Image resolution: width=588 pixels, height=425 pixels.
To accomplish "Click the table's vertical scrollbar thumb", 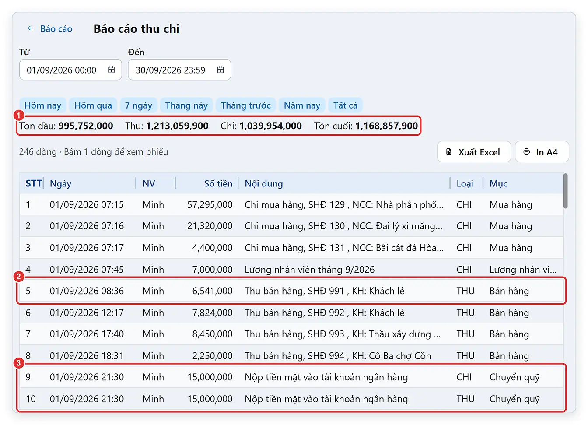I will (566, 191).
